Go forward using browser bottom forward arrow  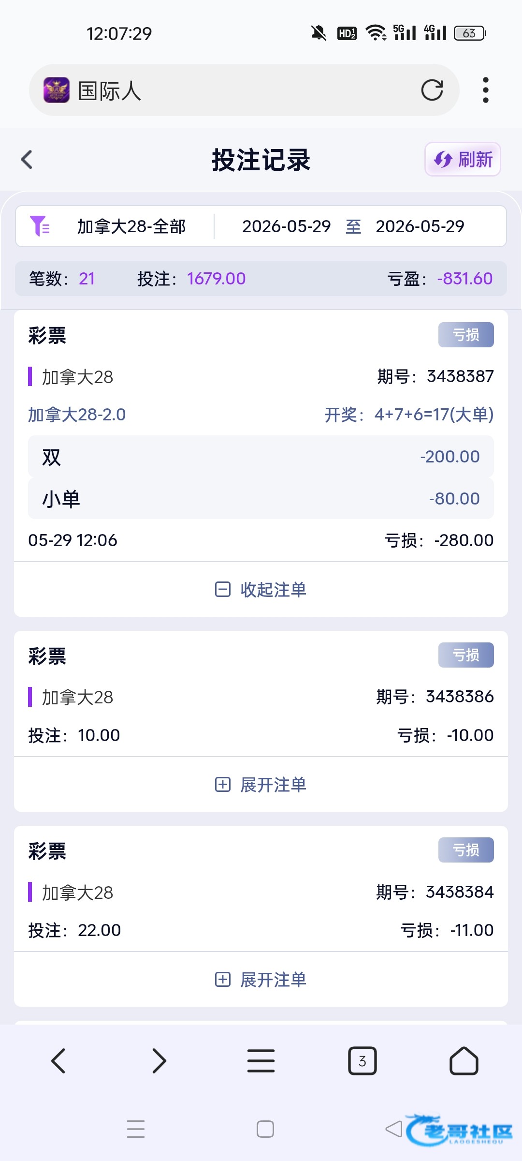pos(159,1061)
